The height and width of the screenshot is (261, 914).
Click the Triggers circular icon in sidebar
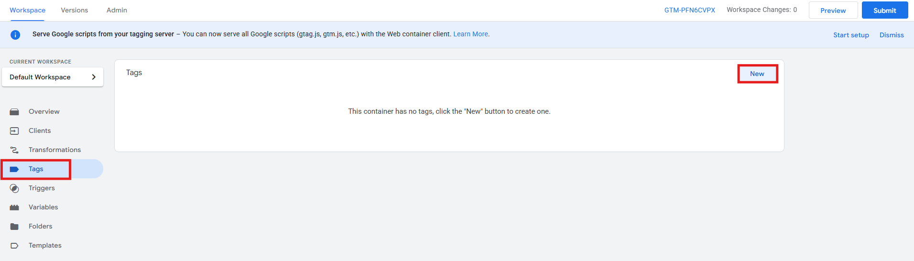14,188
